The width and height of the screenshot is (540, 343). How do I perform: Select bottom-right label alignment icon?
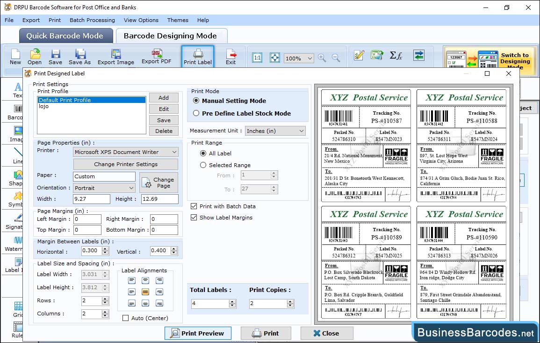tap(159, 303)
